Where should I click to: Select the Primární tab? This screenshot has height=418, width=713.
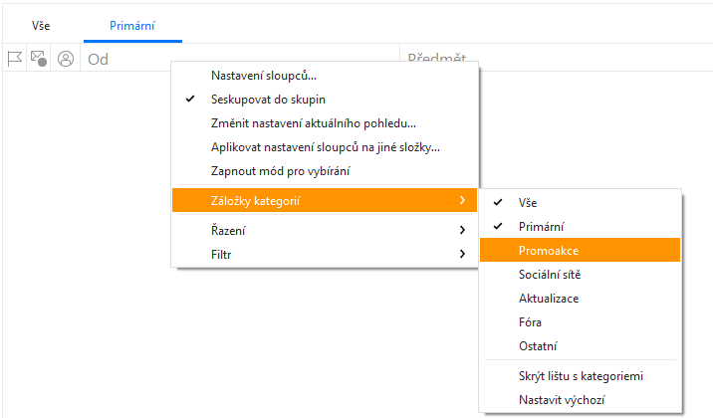click(x=131, y=24)
